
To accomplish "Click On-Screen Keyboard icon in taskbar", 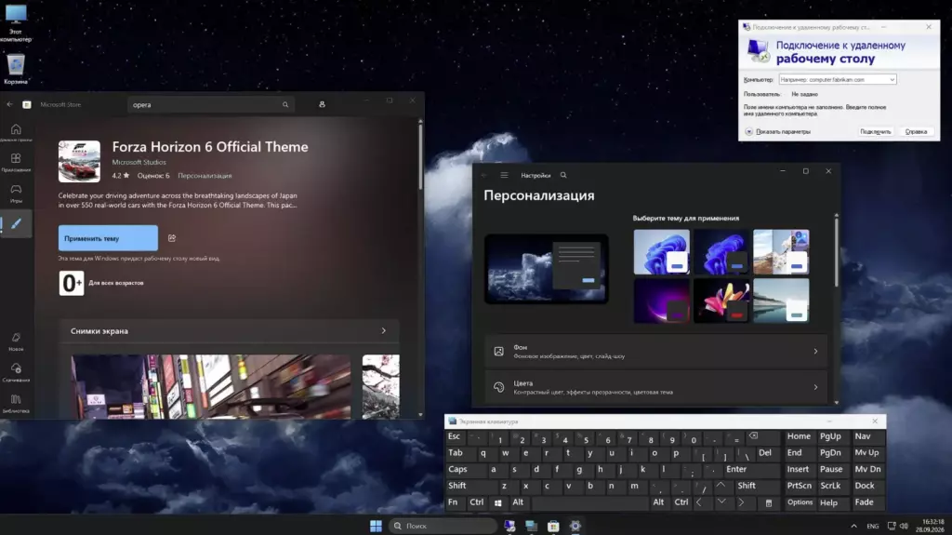I will coord(531,526).
